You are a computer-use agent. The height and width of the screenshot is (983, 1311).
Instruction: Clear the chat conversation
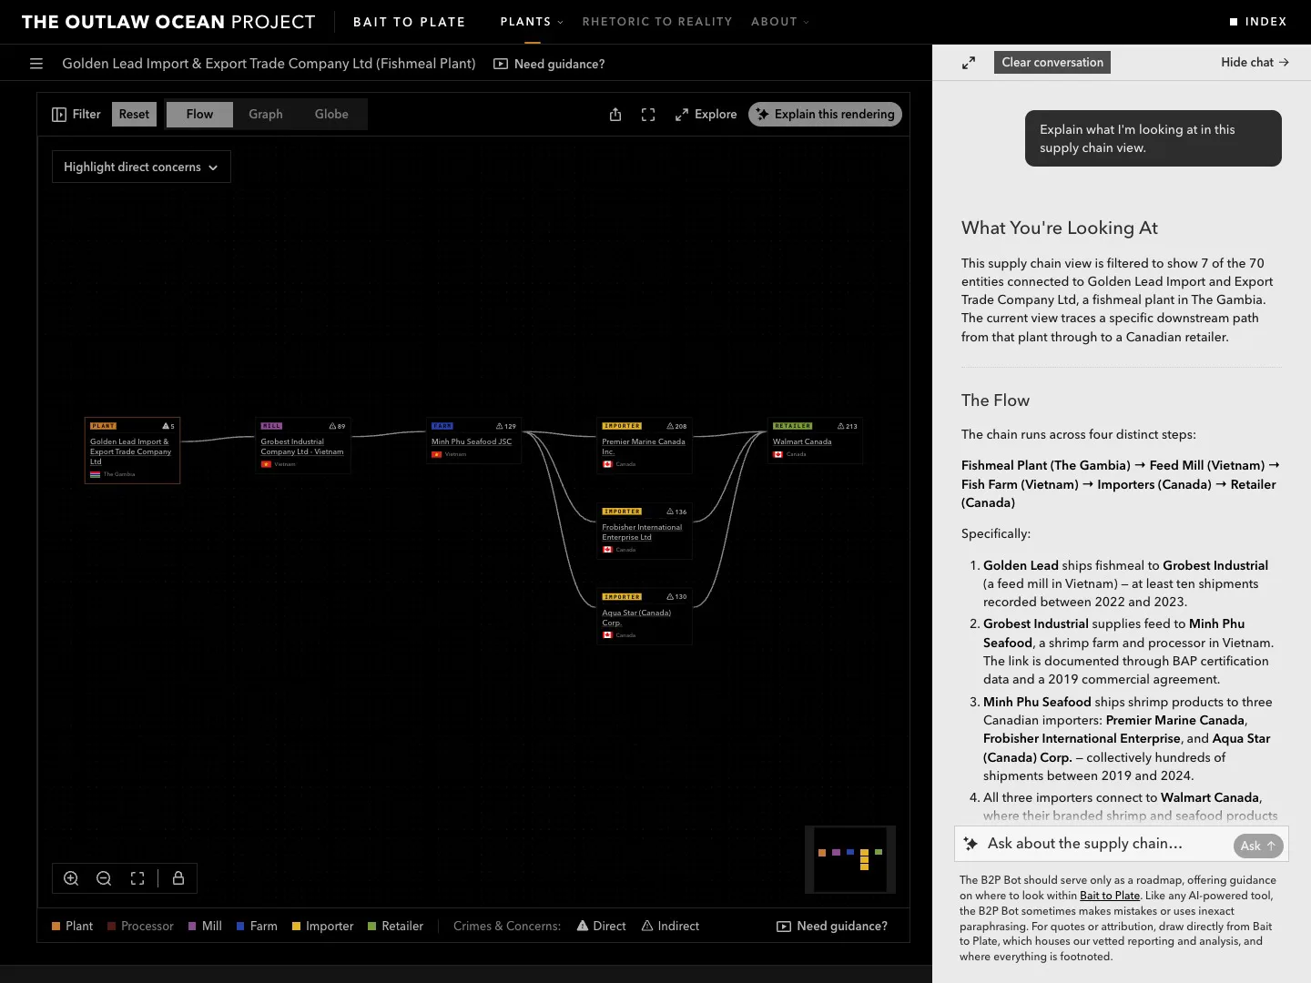click(x=1052, y=63)
